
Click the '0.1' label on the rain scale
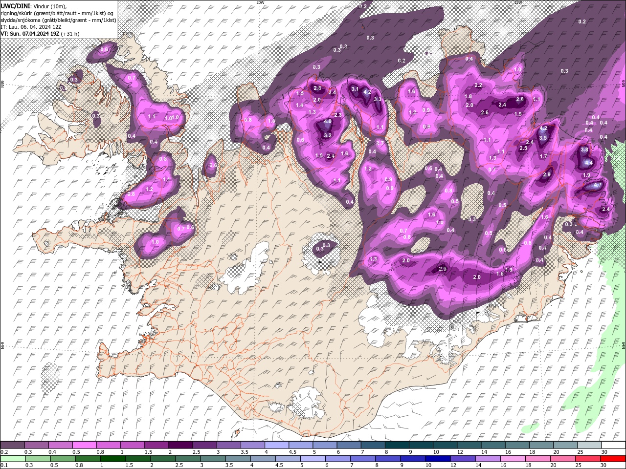tap(4, 465)
